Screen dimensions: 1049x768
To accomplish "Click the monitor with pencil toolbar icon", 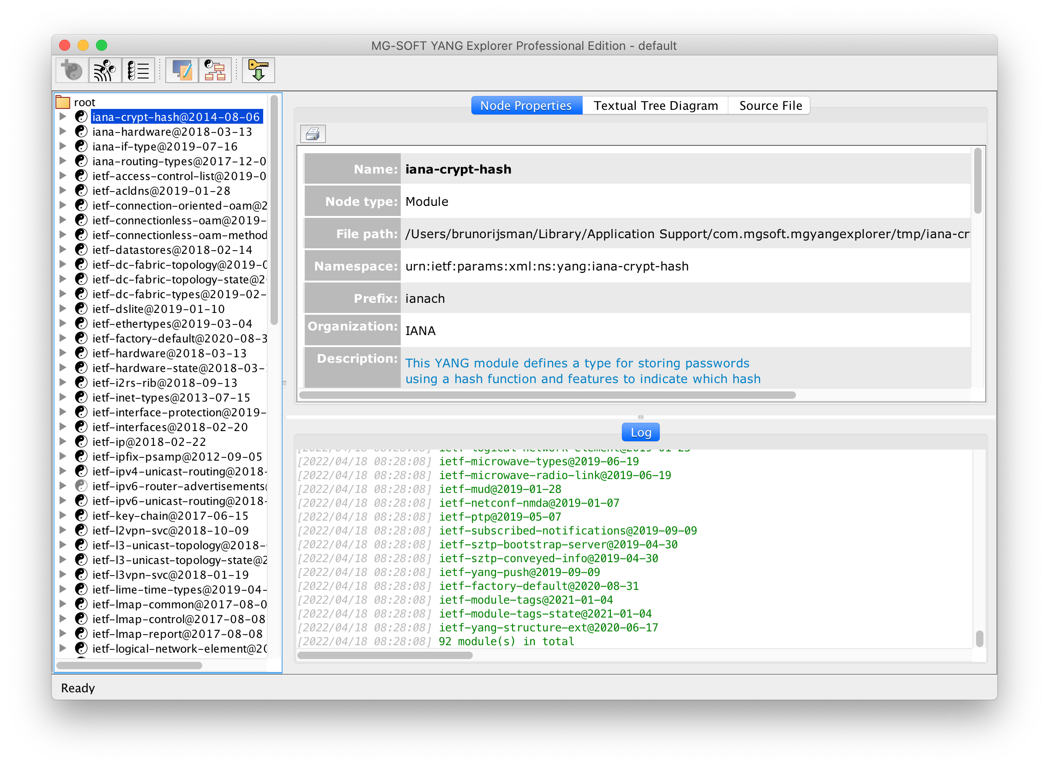I will 182,71.
